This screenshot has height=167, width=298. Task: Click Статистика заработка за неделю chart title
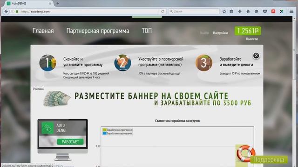pyautogui.click(x=177, y=121)
